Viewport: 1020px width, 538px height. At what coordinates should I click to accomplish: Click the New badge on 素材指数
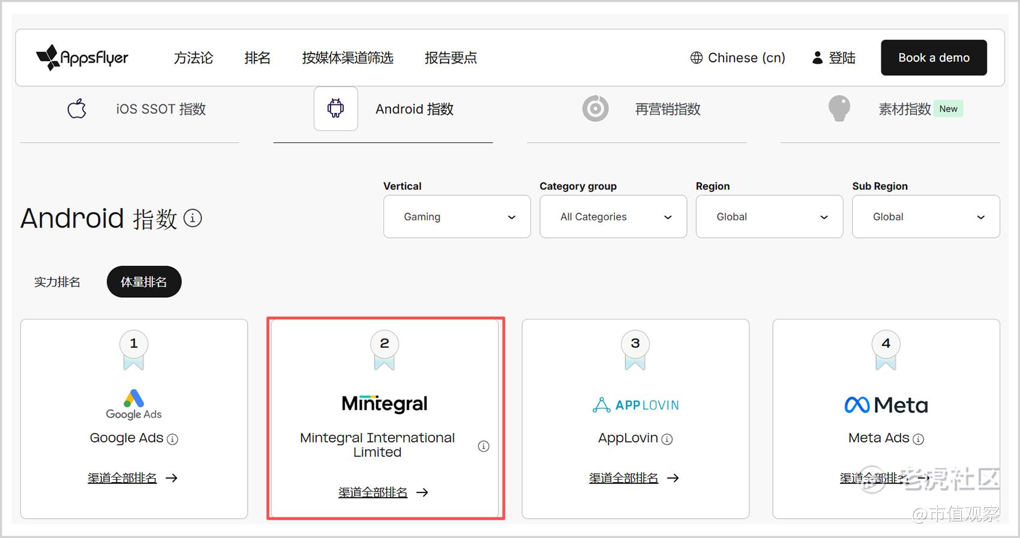[948, 109]
